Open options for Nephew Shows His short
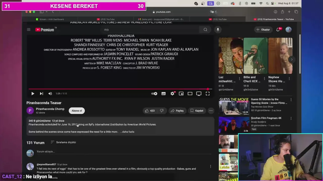The image size is (323, 181). click(x=289, y=79)
